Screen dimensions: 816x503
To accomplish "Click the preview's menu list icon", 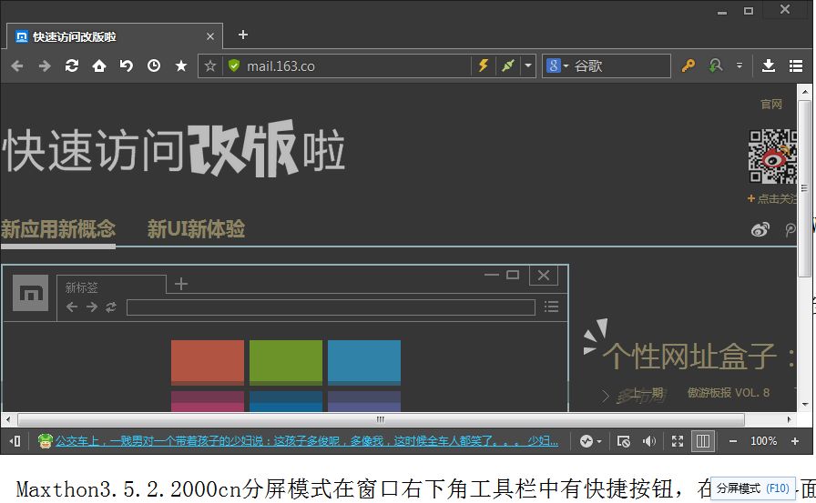I will click(x=551, y=307).
